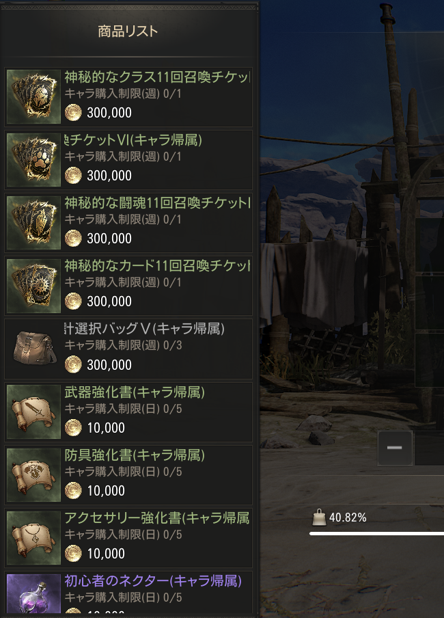This screenshot has height=618, width=444.
Task: Select the 神秘的な闘魂11回召喚チケット item name
Action: pos(157,203)
